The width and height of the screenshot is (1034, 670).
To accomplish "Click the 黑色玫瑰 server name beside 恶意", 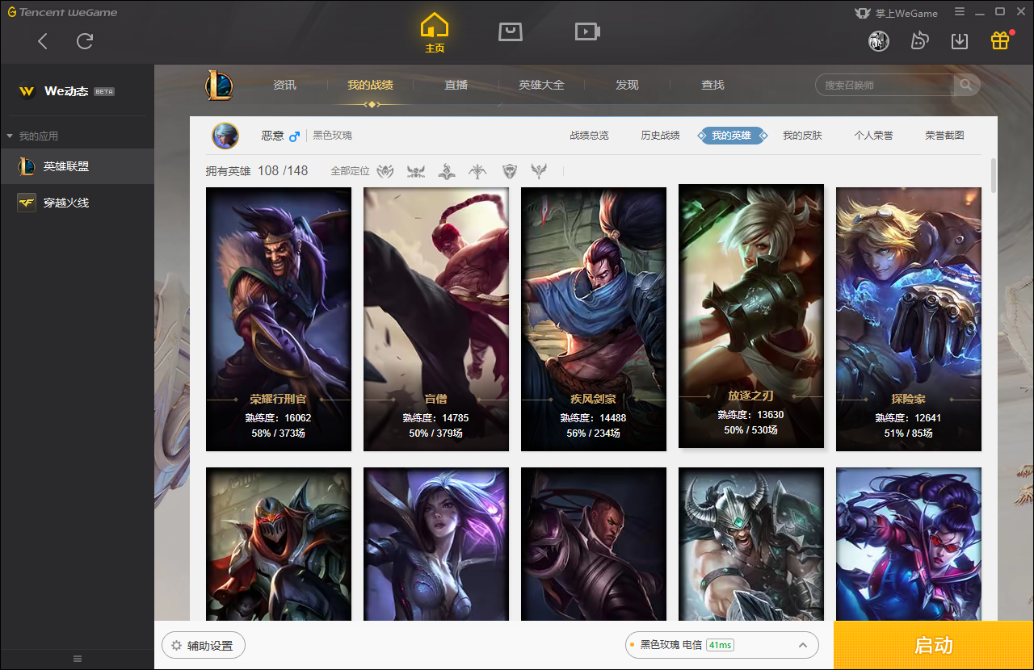I will tap(332, 136).
